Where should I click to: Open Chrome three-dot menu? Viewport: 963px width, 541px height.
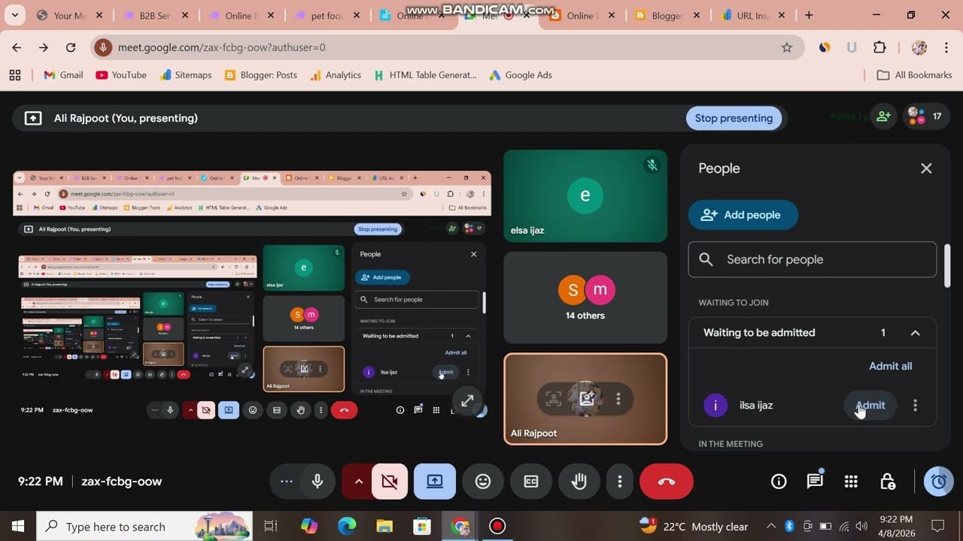tap(946, 47)
